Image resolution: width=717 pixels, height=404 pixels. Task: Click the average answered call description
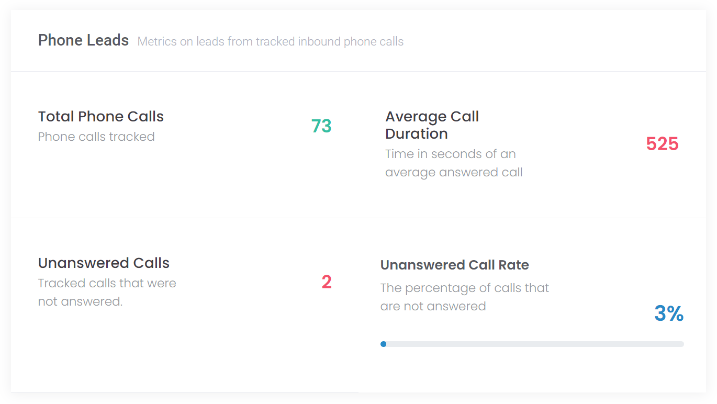pos(454,163)
